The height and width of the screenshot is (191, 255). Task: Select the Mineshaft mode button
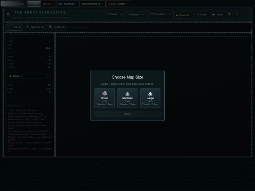click(x=182, y=15)
